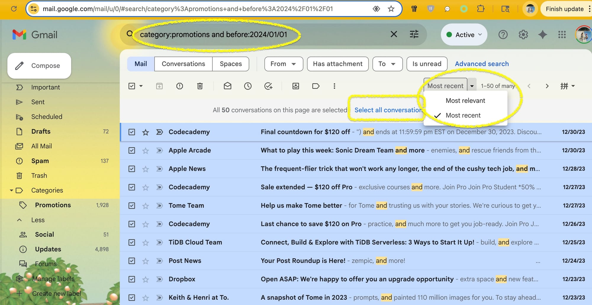Image resolution: width=592 pixels, height=305 pixels.
Task: Toggle the select-all checkbox in the toolbar
Action: 132,86
